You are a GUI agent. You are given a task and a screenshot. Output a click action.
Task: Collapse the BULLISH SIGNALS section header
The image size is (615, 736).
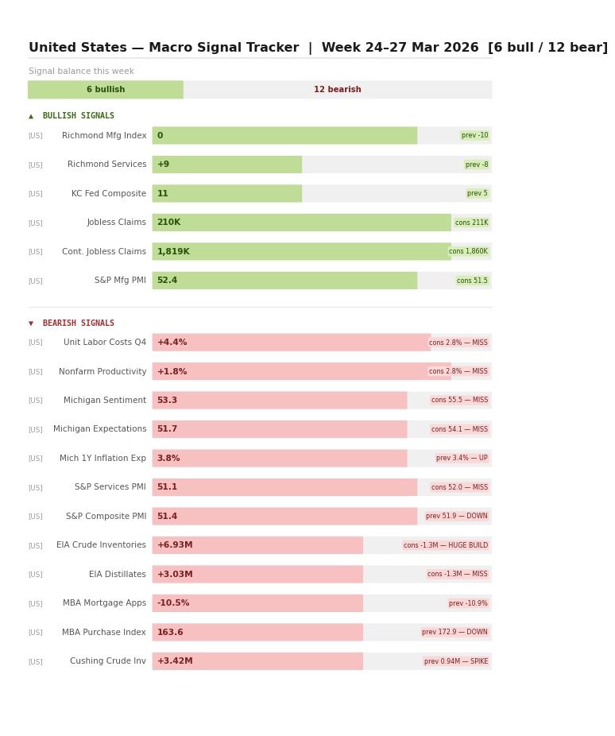78,116
